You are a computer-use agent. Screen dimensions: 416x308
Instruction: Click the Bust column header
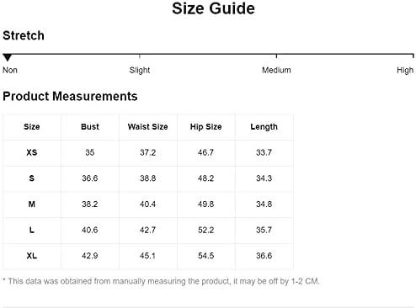(90, 127)
